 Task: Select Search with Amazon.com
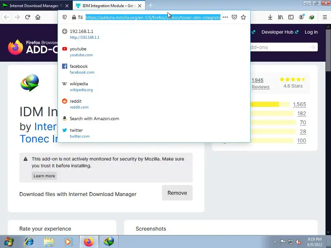(x=154, y=119)
